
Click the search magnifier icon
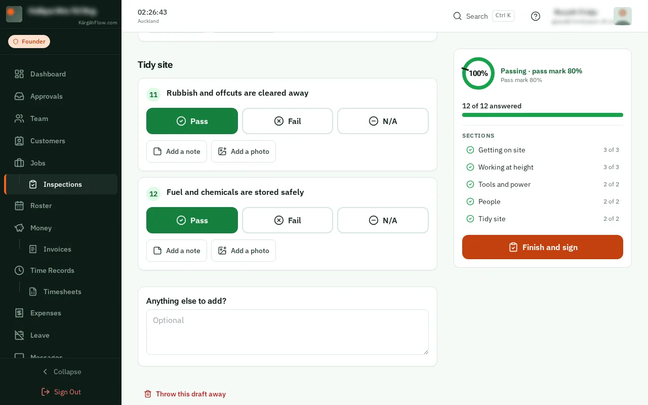[x=457, y=16]
